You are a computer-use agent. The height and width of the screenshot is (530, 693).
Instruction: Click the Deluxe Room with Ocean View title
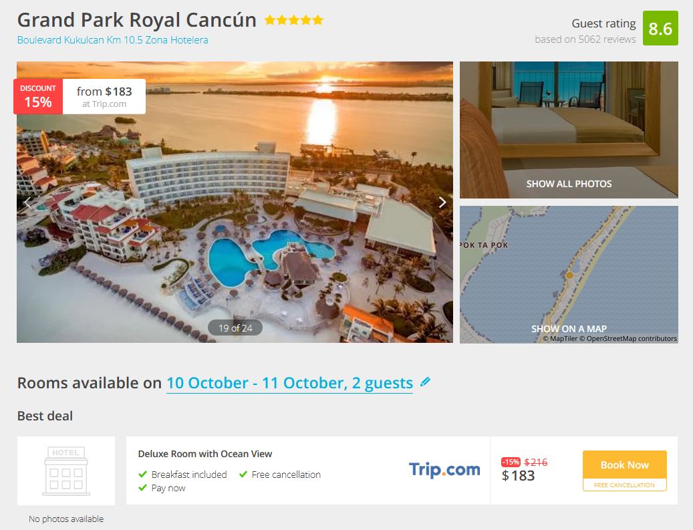click(205, 454)
